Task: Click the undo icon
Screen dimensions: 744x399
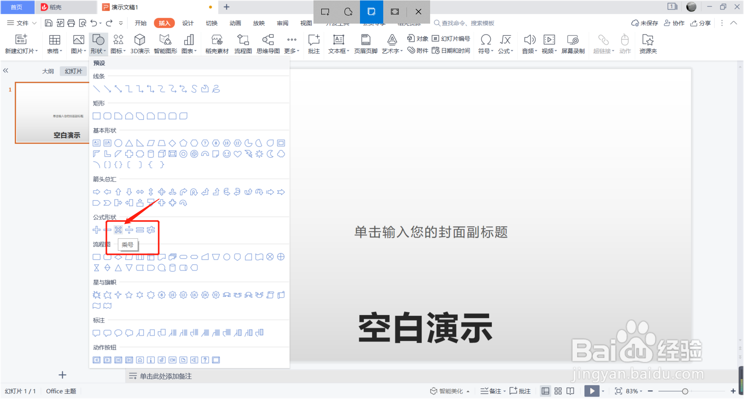Action: click(x=94, y=23)
